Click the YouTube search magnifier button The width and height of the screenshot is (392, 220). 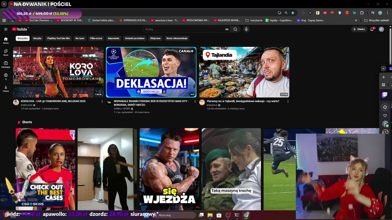(x=235, y=29)
